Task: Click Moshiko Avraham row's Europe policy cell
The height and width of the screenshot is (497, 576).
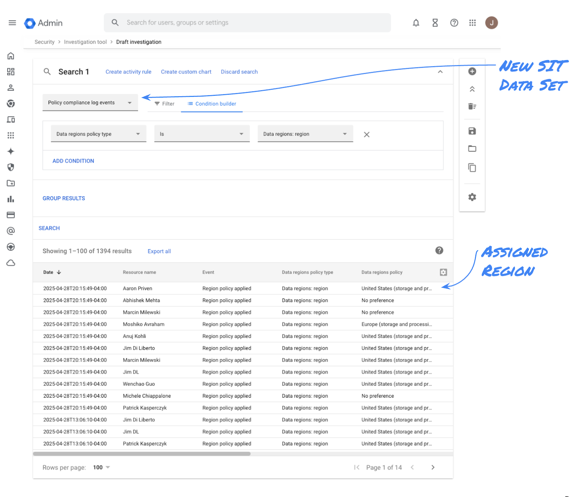Action: (x=397, y=324)
